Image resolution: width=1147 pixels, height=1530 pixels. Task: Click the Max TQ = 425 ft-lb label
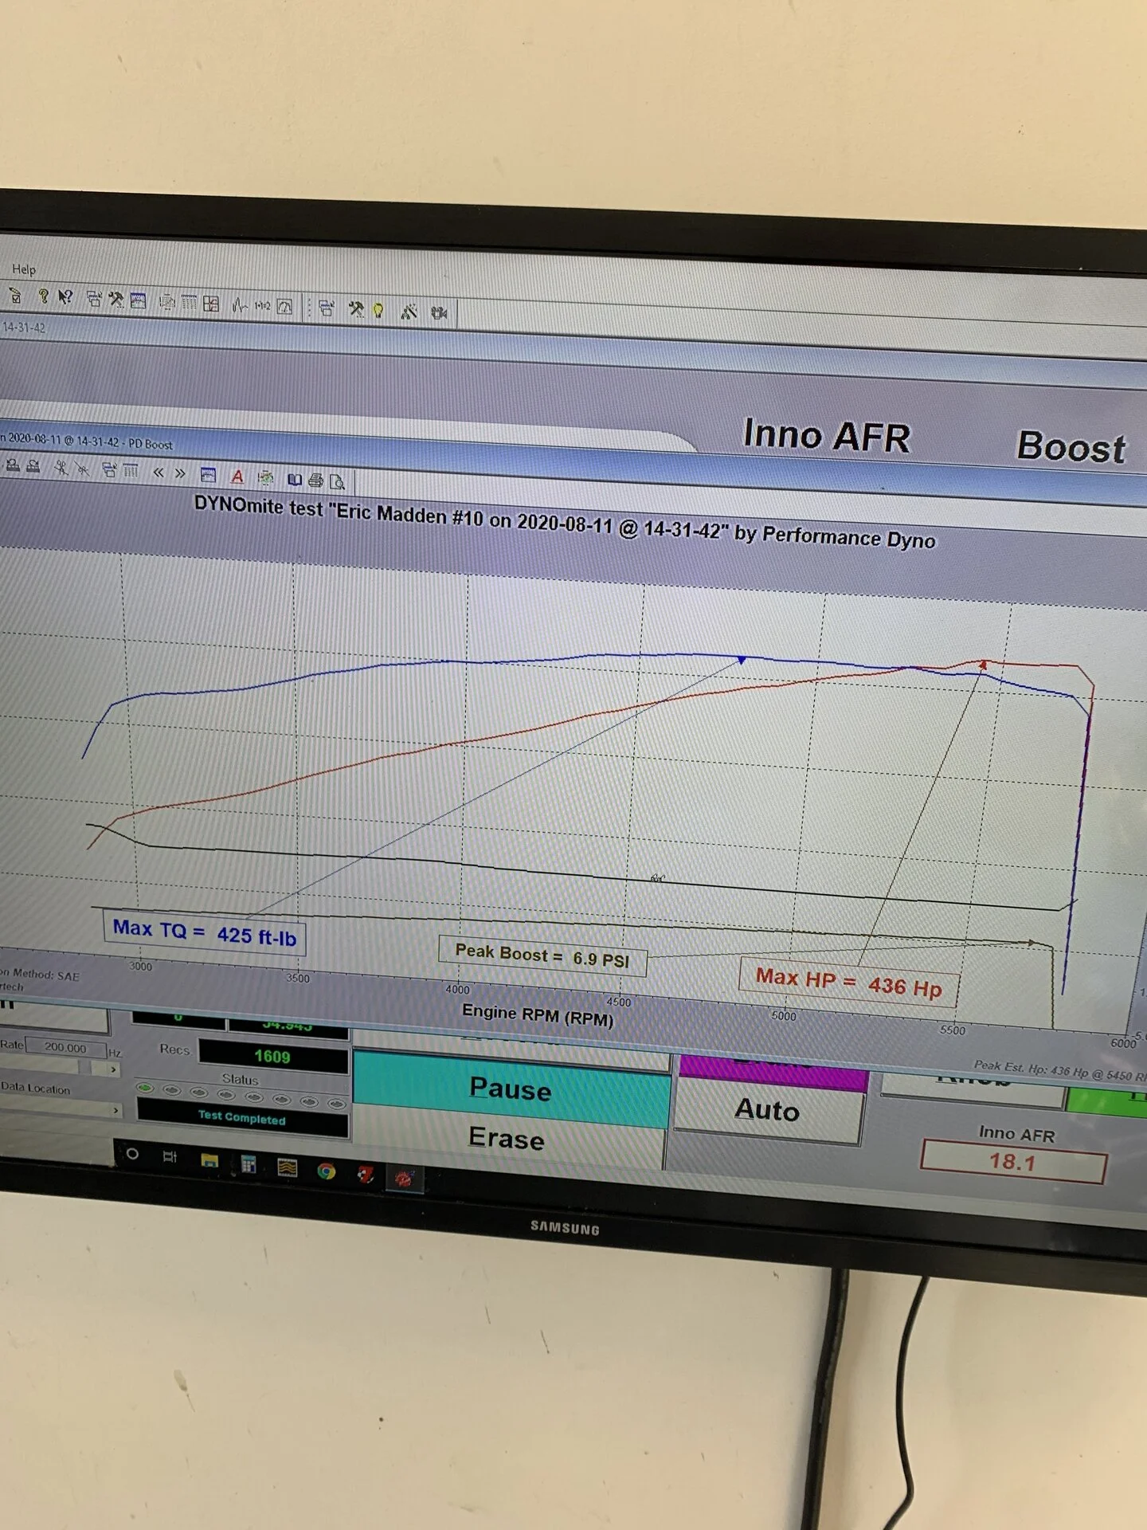coord(205,932)
